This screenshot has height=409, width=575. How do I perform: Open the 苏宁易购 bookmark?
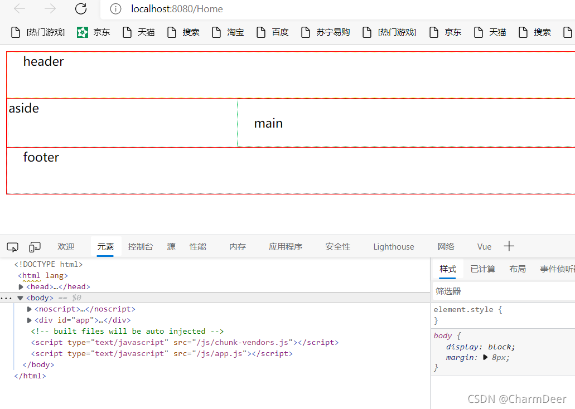point(326,32)
